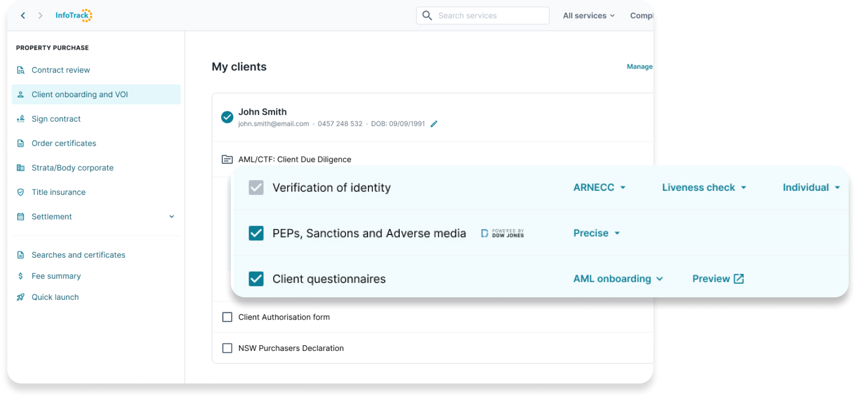Open the ARNECC dropdown
856x398 pixels.
599,187
